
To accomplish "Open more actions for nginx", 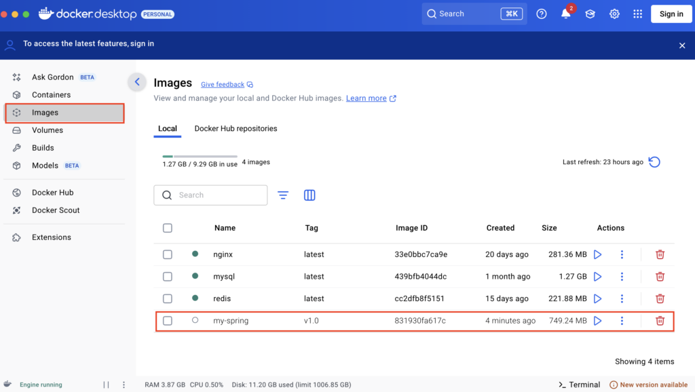I will click(622, 254).
